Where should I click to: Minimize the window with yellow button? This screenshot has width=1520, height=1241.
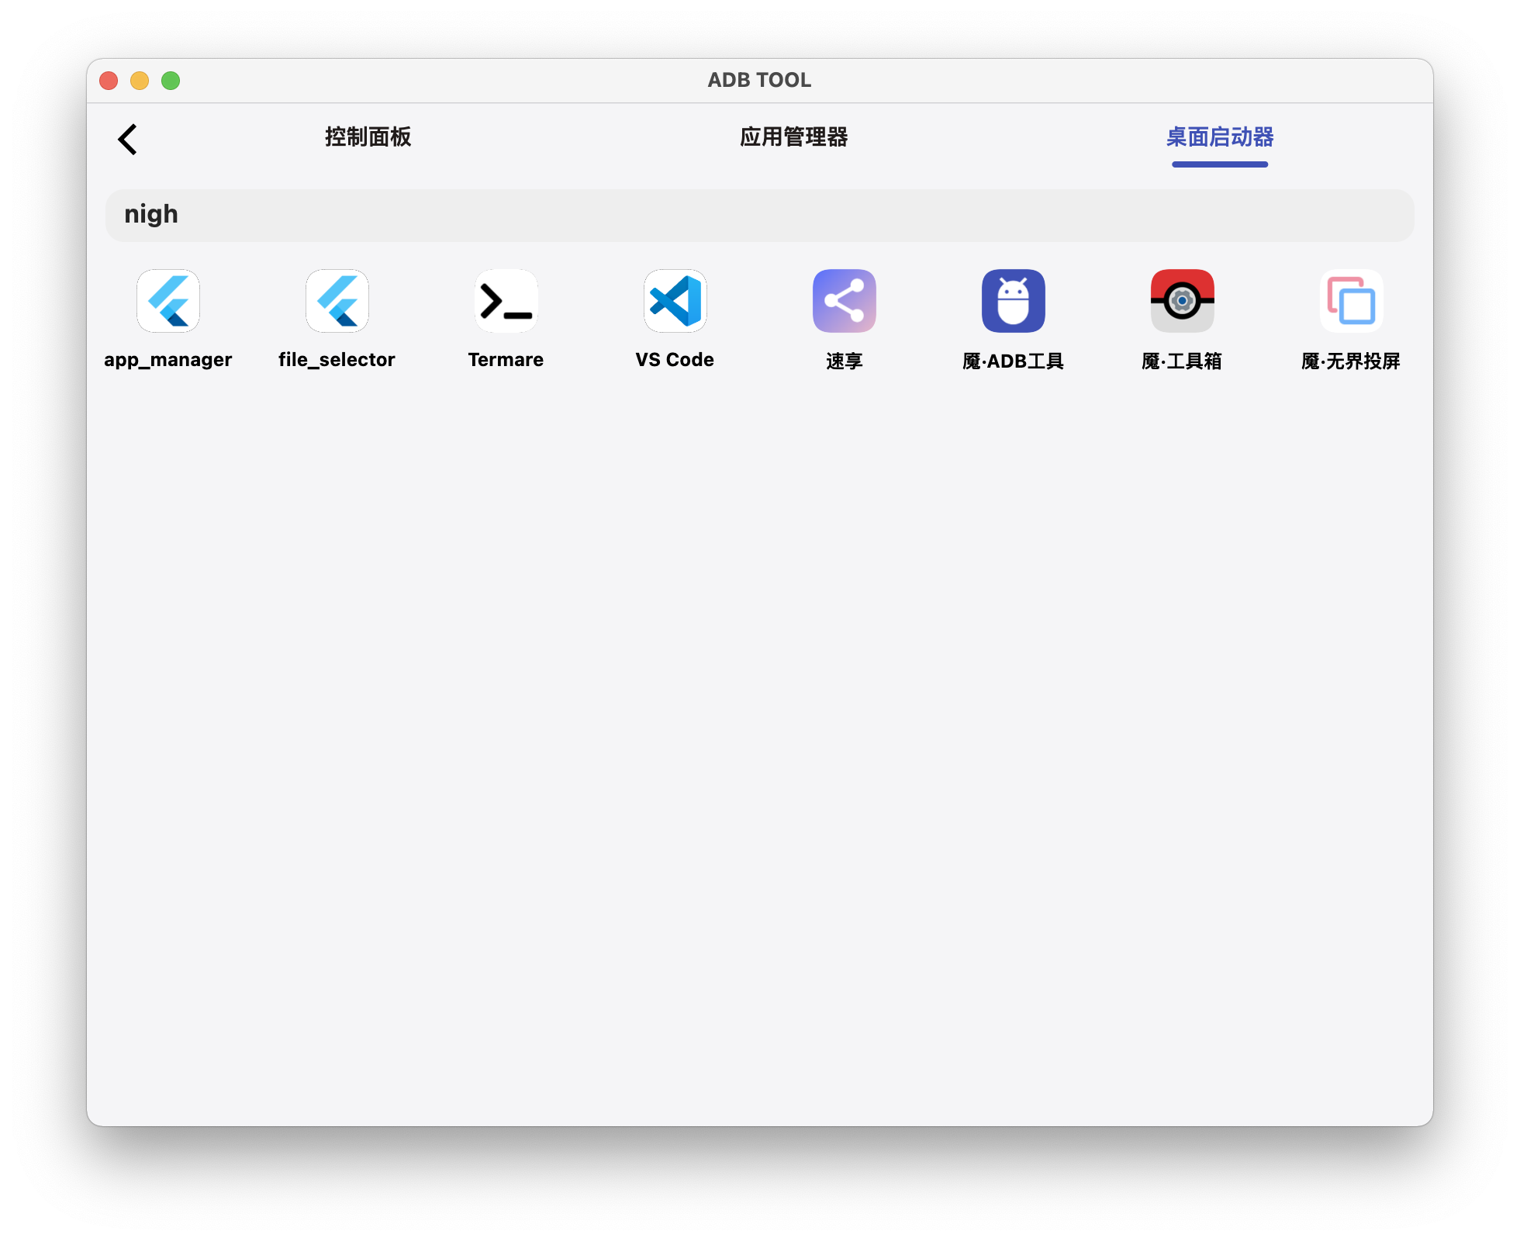click(140, 81)
